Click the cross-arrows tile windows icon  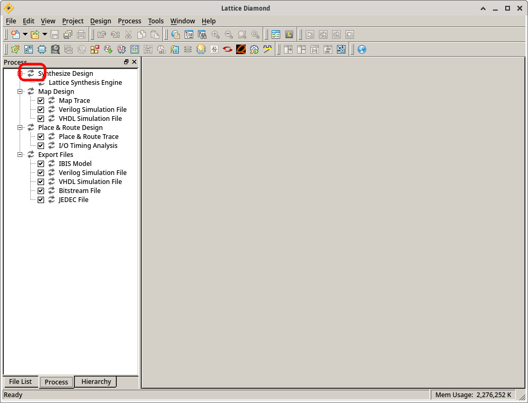pos(341,49)
